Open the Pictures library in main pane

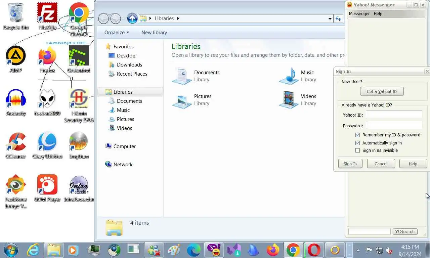[x=192, y=100]
